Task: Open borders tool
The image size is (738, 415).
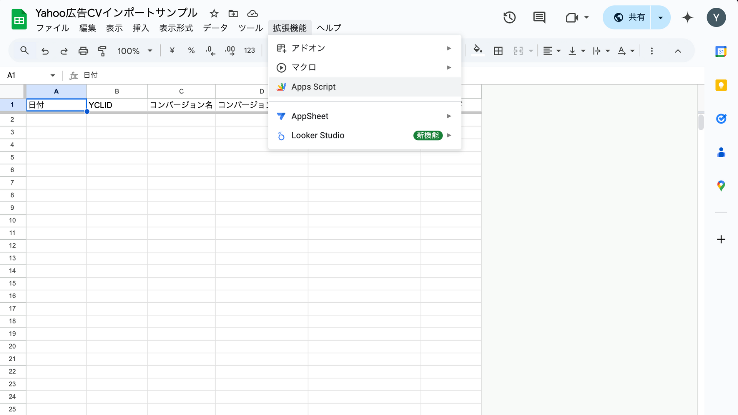Action: (x=498, y=51)
